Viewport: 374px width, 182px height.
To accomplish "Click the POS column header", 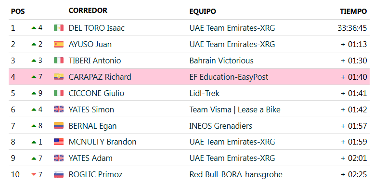I will tap(18, 11).
